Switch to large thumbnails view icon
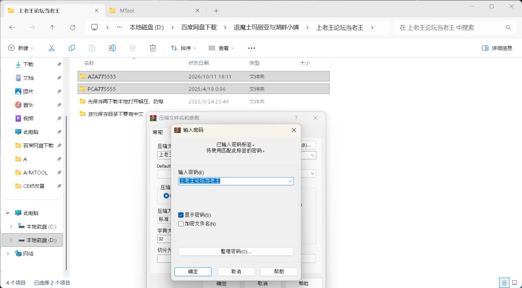Viewport: 522px width, 288px height. pos(515,283)
